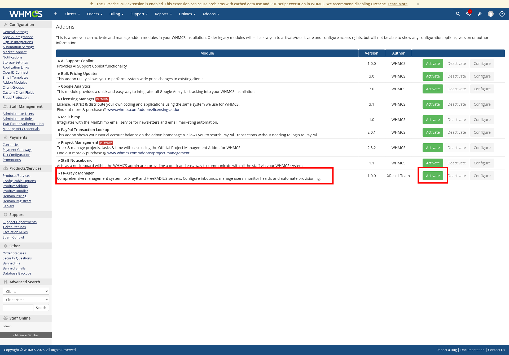
Task: Activate the FR-XrayR Manager addon
Action: point(433,176)
